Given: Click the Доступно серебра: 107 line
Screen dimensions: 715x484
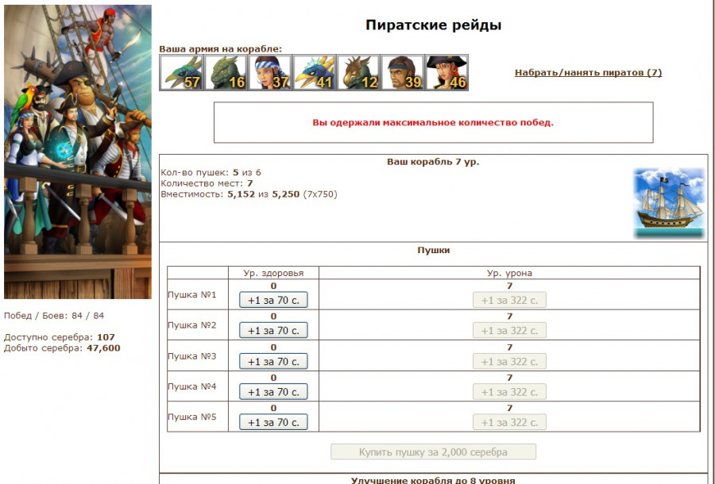Looking at the screenshot, I should pos(60,337).
